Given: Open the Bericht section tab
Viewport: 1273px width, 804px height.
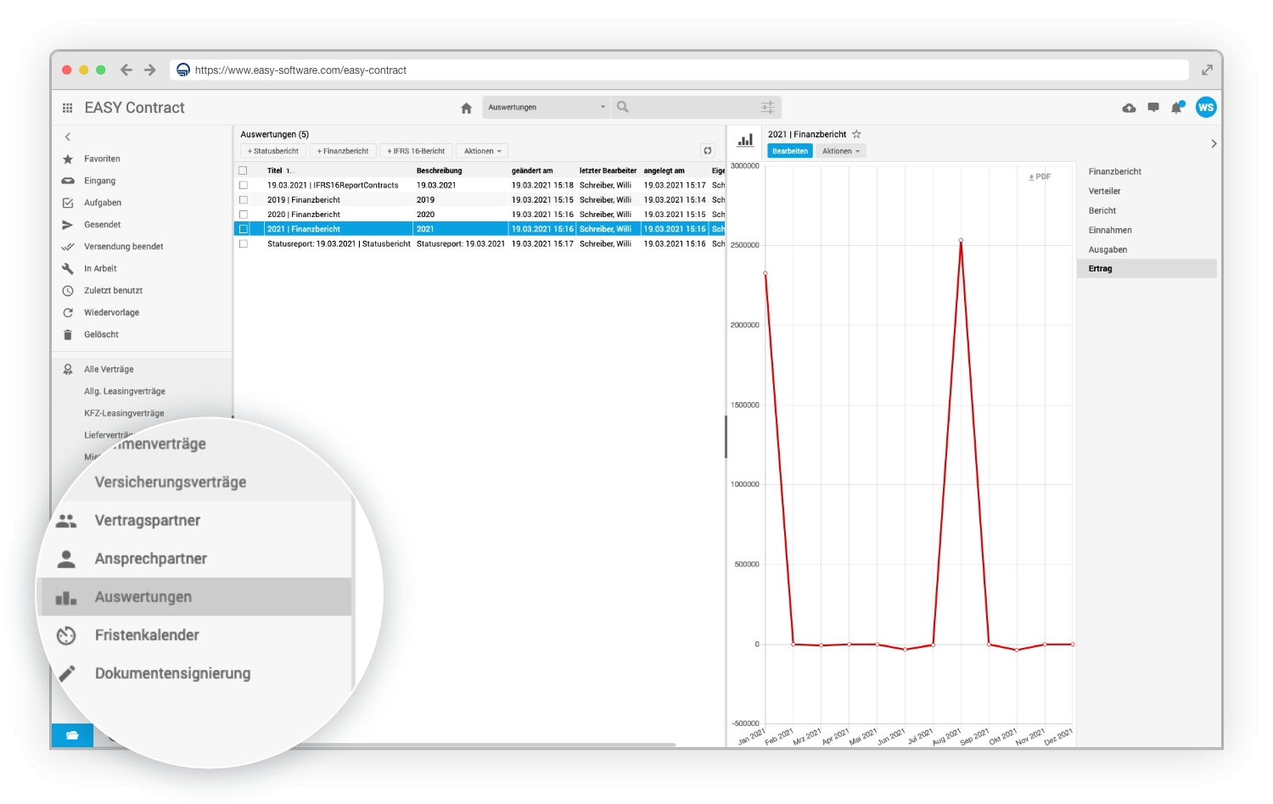Looking at the screenshot, I should [x=1102, y=210].
